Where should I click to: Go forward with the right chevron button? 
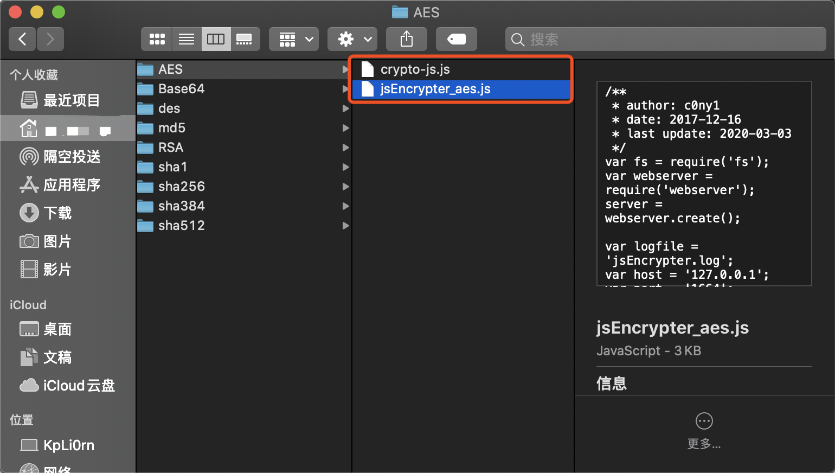[50, 39]
